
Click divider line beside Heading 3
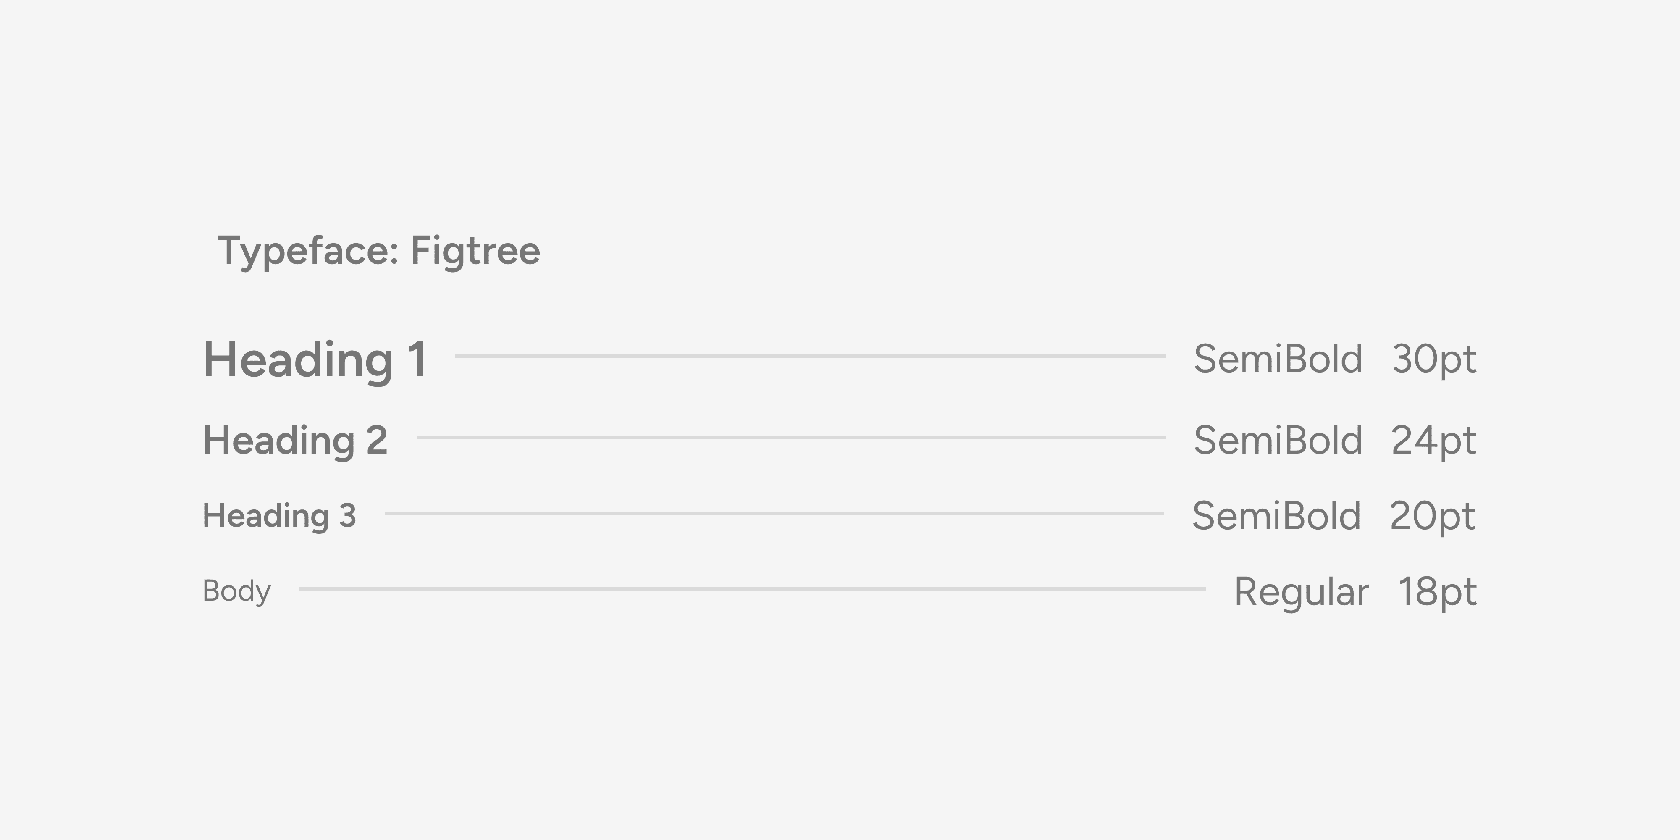[775, 513]
